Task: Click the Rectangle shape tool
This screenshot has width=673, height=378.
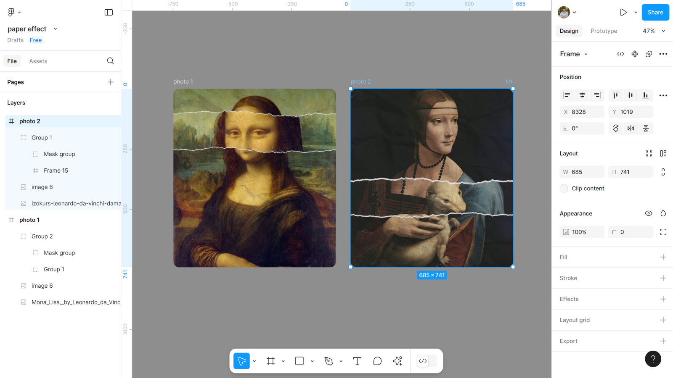Action: (x=299, y=361)
